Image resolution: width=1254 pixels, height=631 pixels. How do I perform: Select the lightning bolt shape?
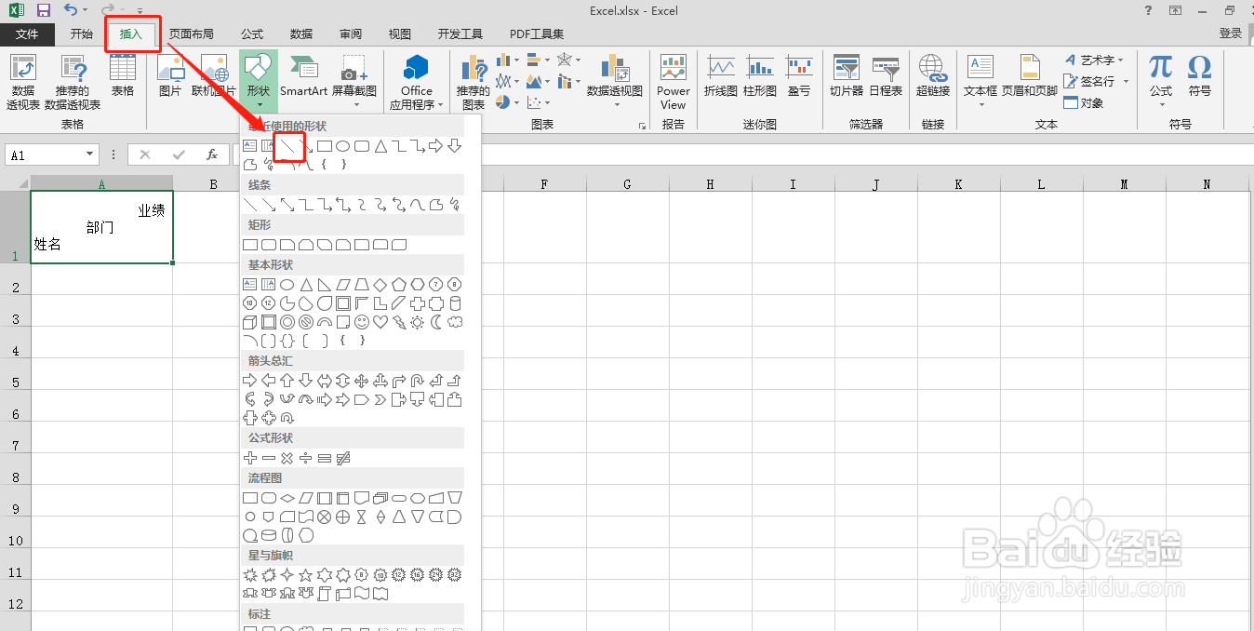(398, 322)
